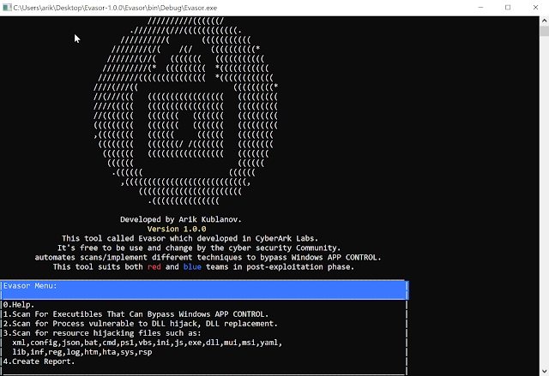Click the Evasor.exe path in the title bar
The image size is (549, 376).
[115, 8]
